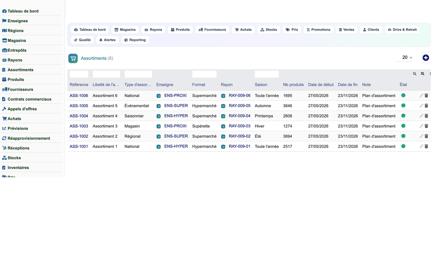This screenshot has width=439, height=272.
Task: Open the Reporting tab
Action: pyautogui.click(x=135, y=40)
